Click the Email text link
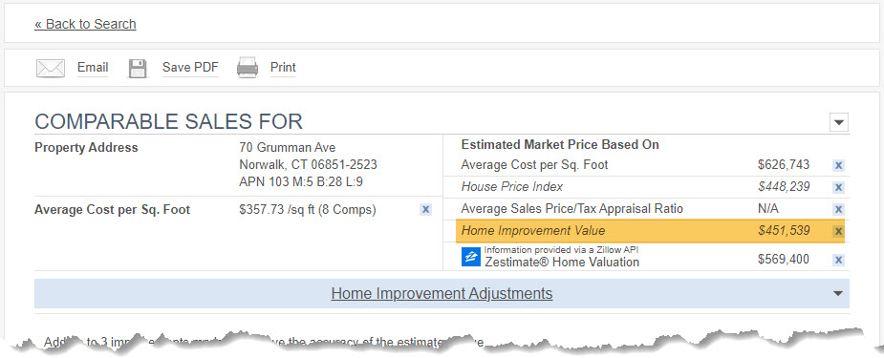The image size is (884, 358). [93, 68]
